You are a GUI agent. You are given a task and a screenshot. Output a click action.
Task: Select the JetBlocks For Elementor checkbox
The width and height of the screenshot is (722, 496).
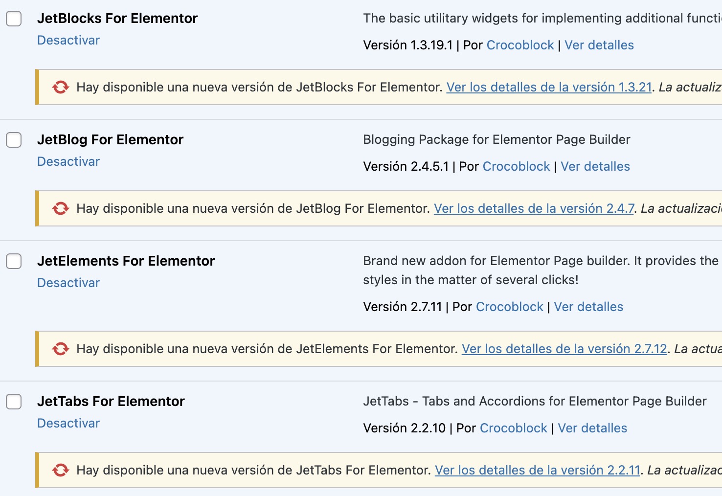[14, 19]
